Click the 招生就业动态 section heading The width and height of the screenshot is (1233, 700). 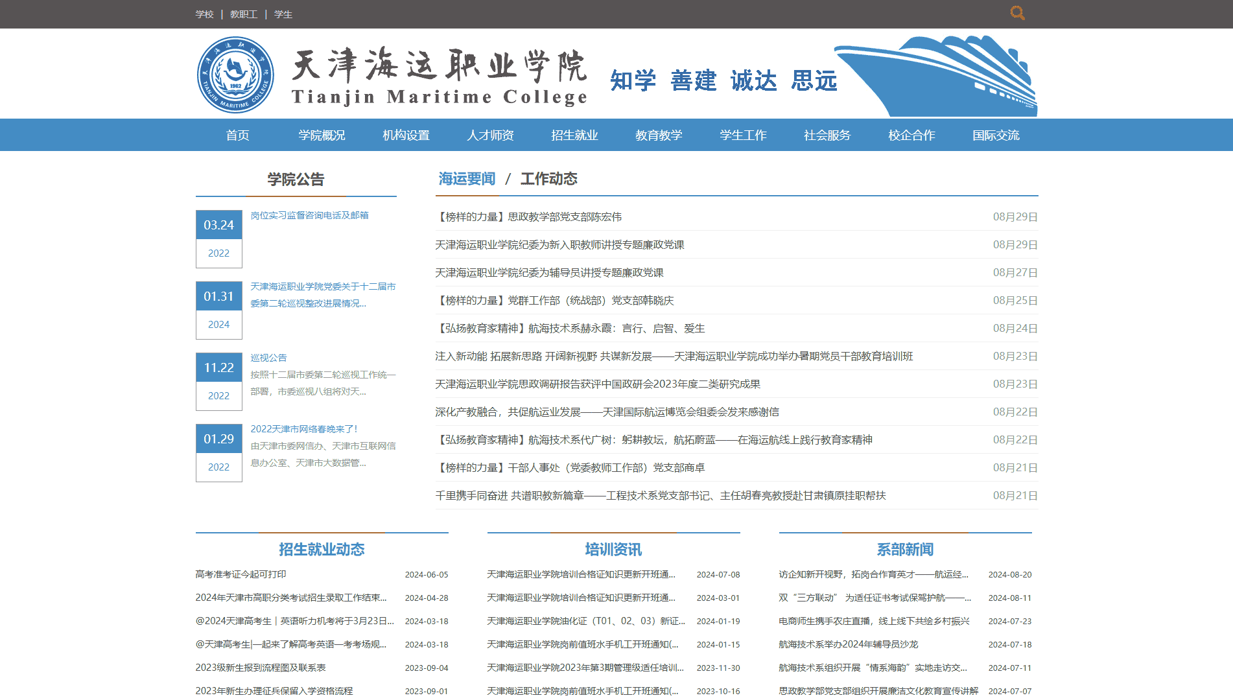point(322,550)
